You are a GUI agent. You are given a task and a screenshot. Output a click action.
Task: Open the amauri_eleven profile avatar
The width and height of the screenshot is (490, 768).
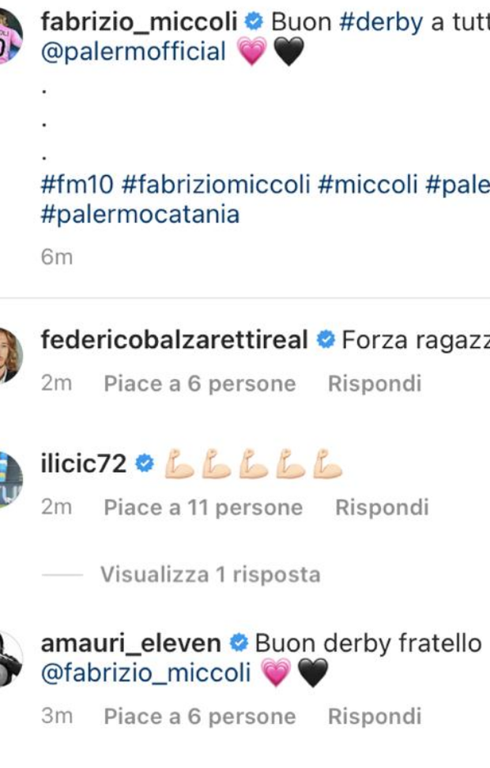tap(8, 657)
